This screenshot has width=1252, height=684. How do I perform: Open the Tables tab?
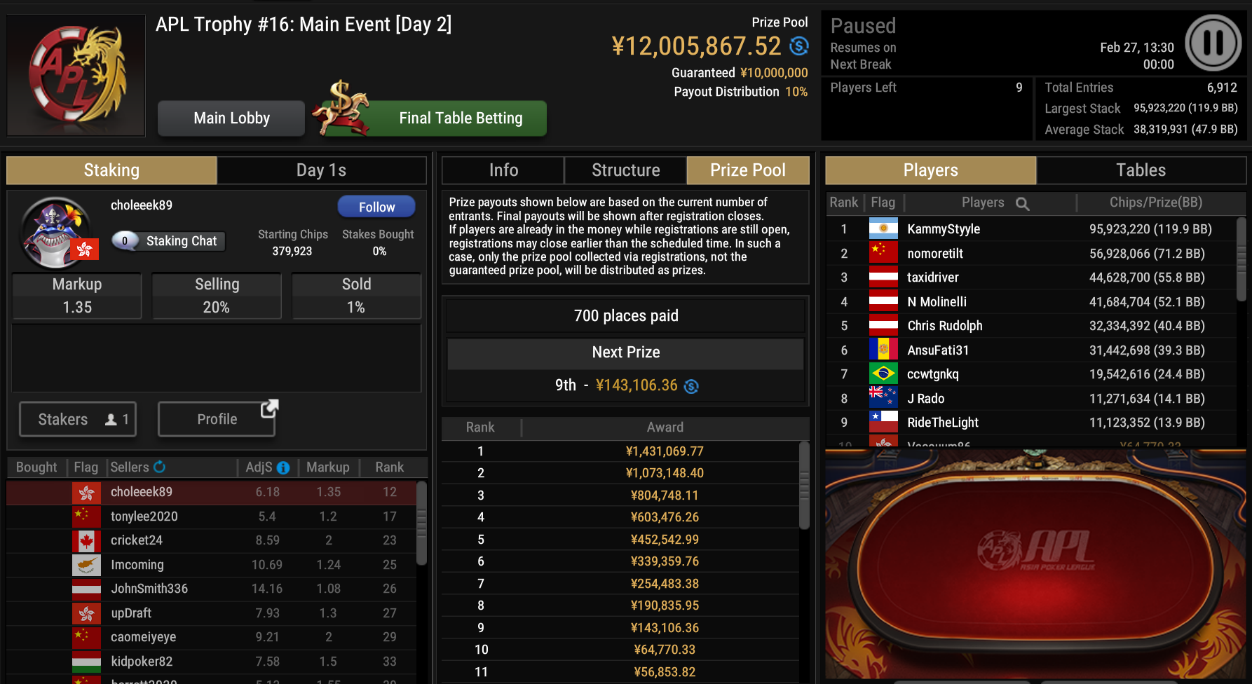click(1141, 170)
